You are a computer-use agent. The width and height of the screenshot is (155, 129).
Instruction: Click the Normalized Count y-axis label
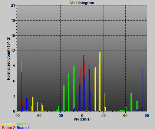pos(8,58)
